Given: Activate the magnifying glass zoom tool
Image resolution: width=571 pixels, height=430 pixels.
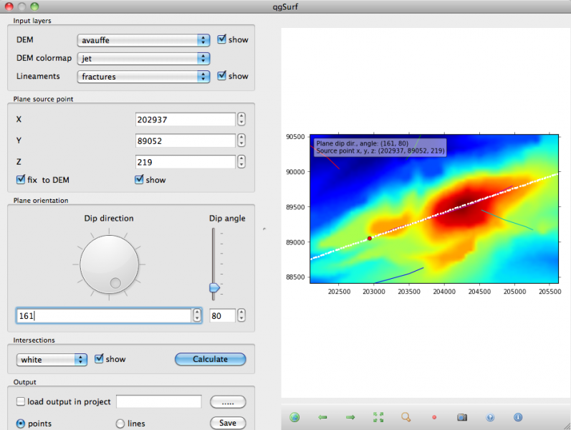Looking at the screenshot, I should pyautogui.click(x=406, y=417).
